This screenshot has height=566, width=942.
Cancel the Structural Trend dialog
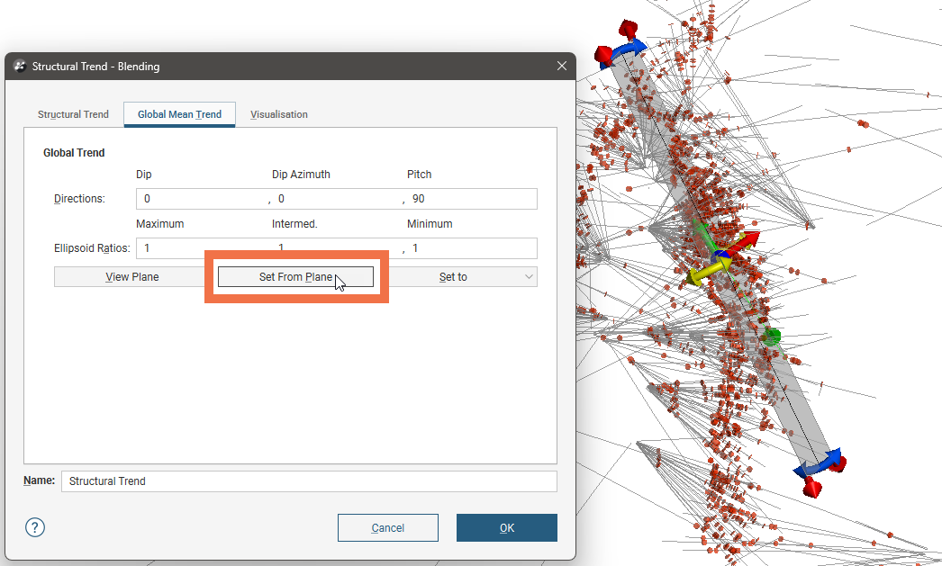(x=387, y=527)
